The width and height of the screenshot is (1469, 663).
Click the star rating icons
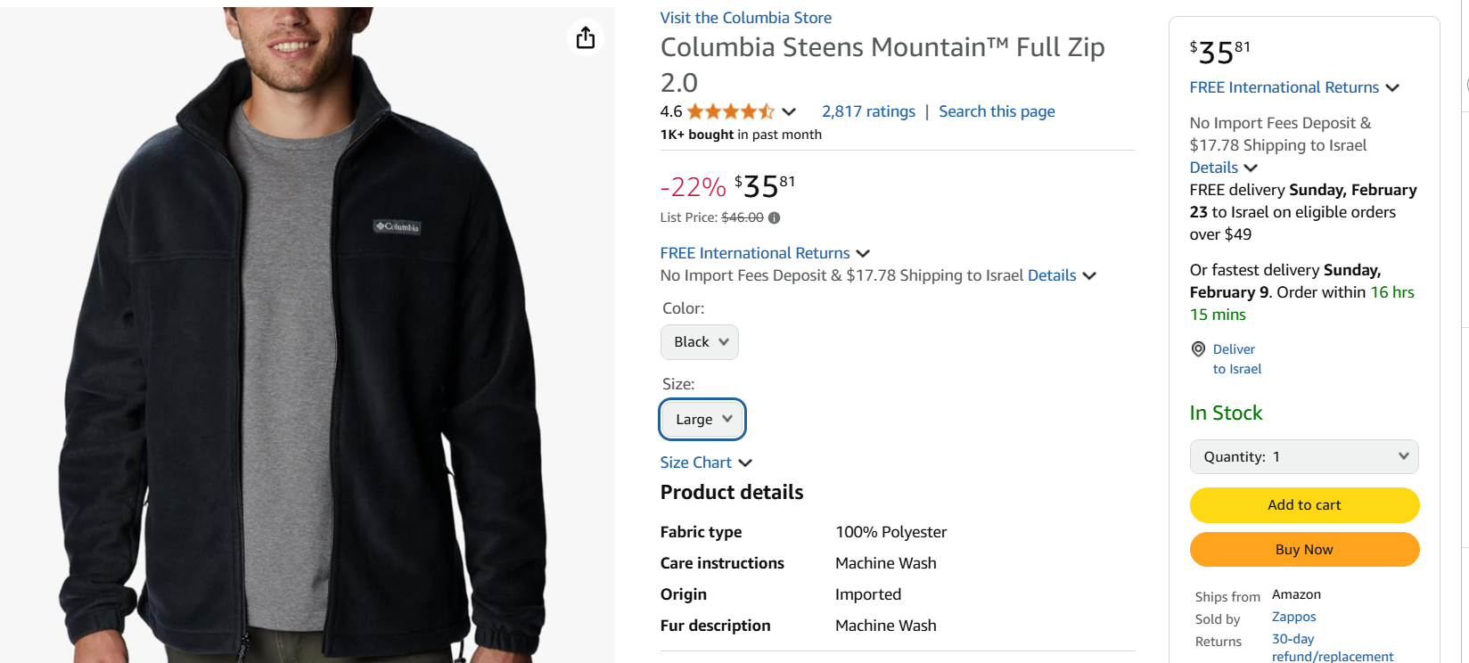tap(730, 111)
